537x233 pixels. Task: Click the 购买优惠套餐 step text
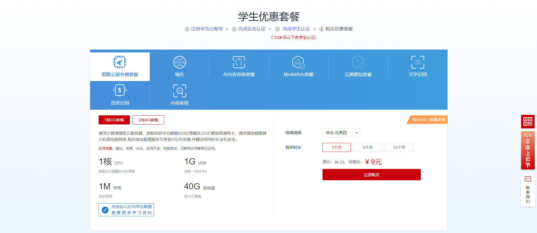(x=339, y=29)
